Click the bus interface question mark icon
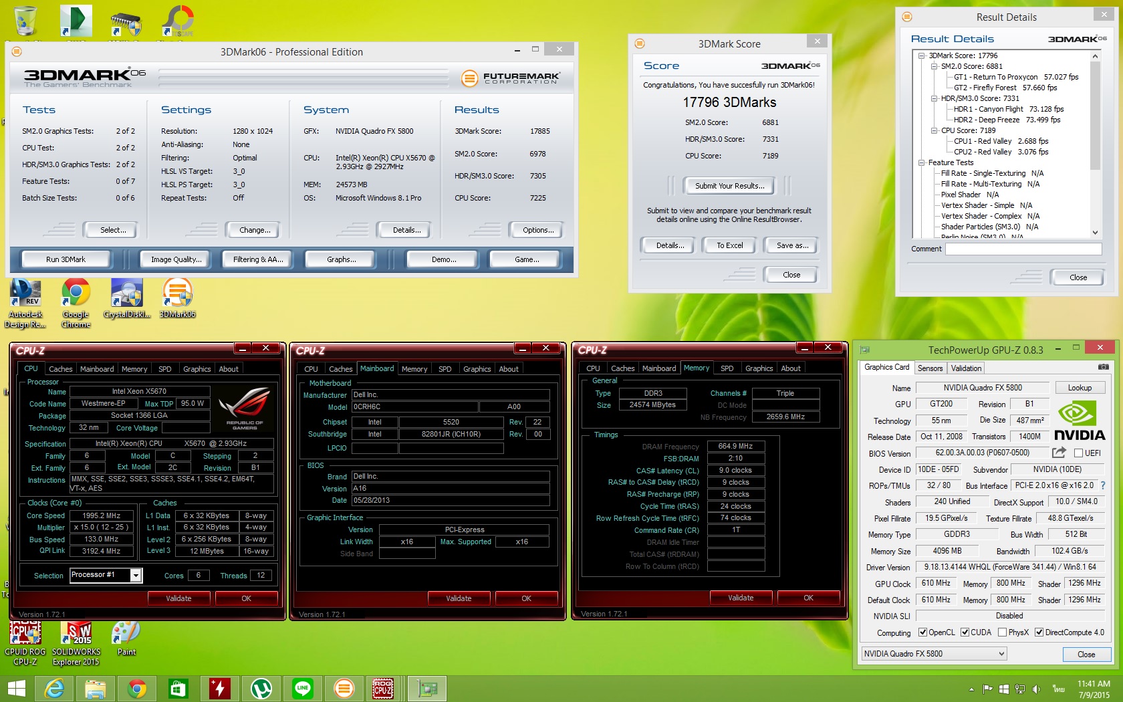1123x702 pixels. coord(1102,485)
